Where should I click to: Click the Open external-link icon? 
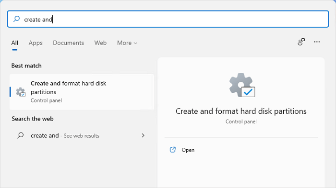(173, 150)
